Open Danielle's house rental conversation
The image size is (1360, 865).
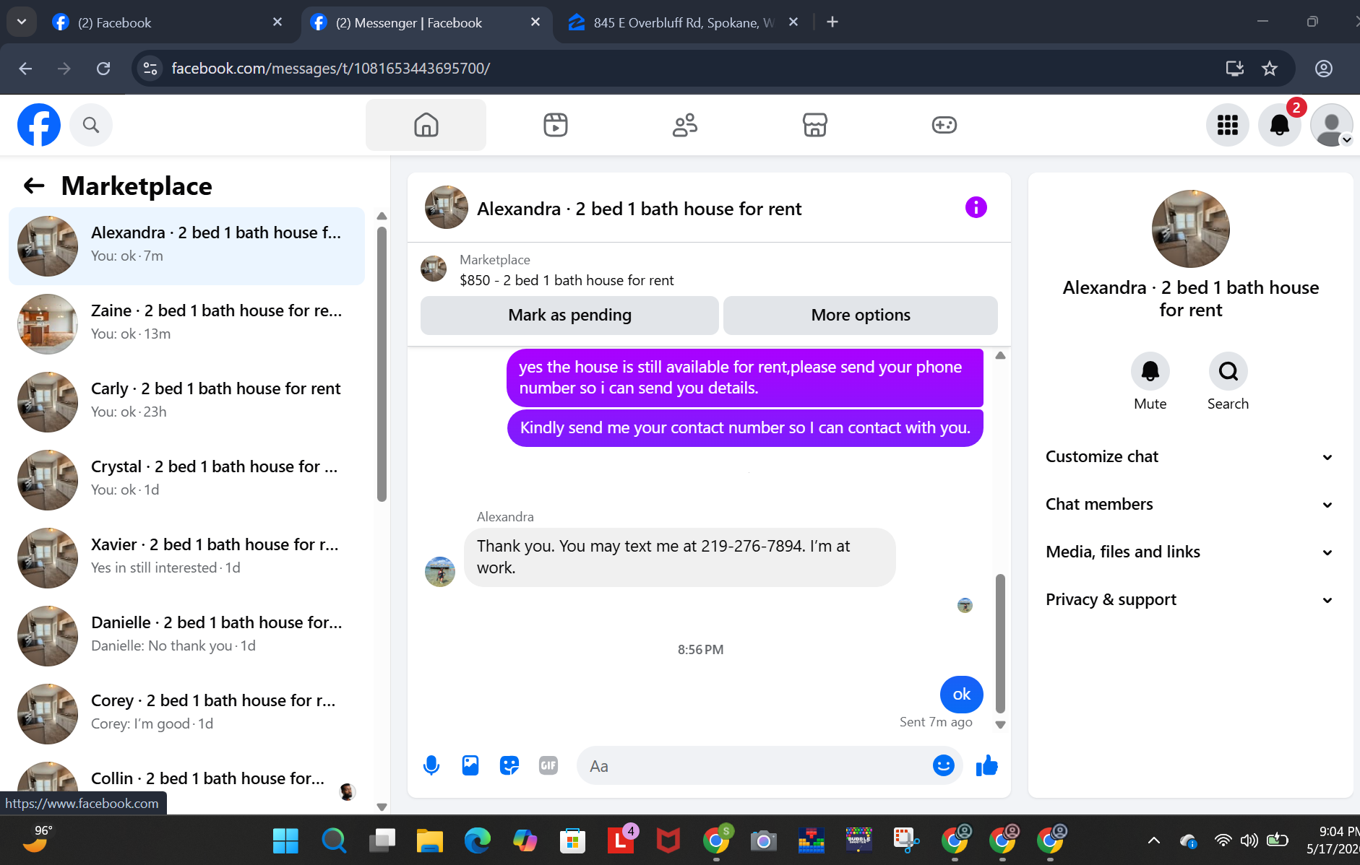pyautogui.click(x=186, y=635)
